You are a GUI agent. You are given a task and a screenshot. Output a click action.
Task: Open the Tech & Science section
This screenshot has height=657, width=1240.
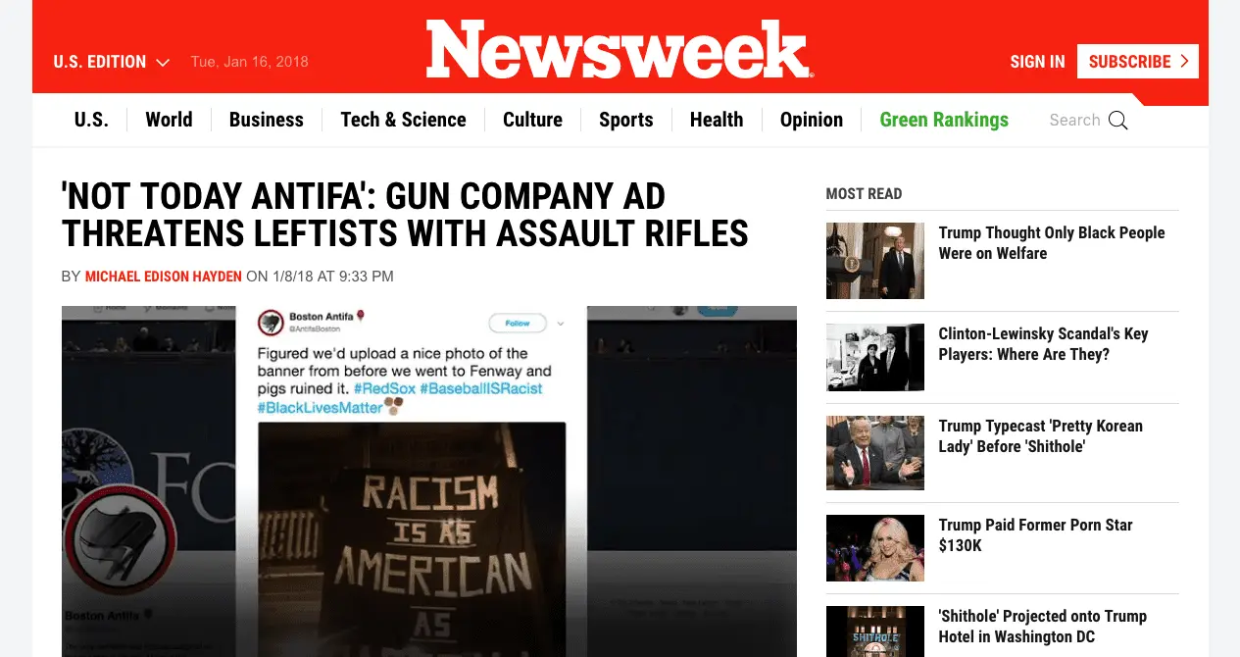point(403,120)
